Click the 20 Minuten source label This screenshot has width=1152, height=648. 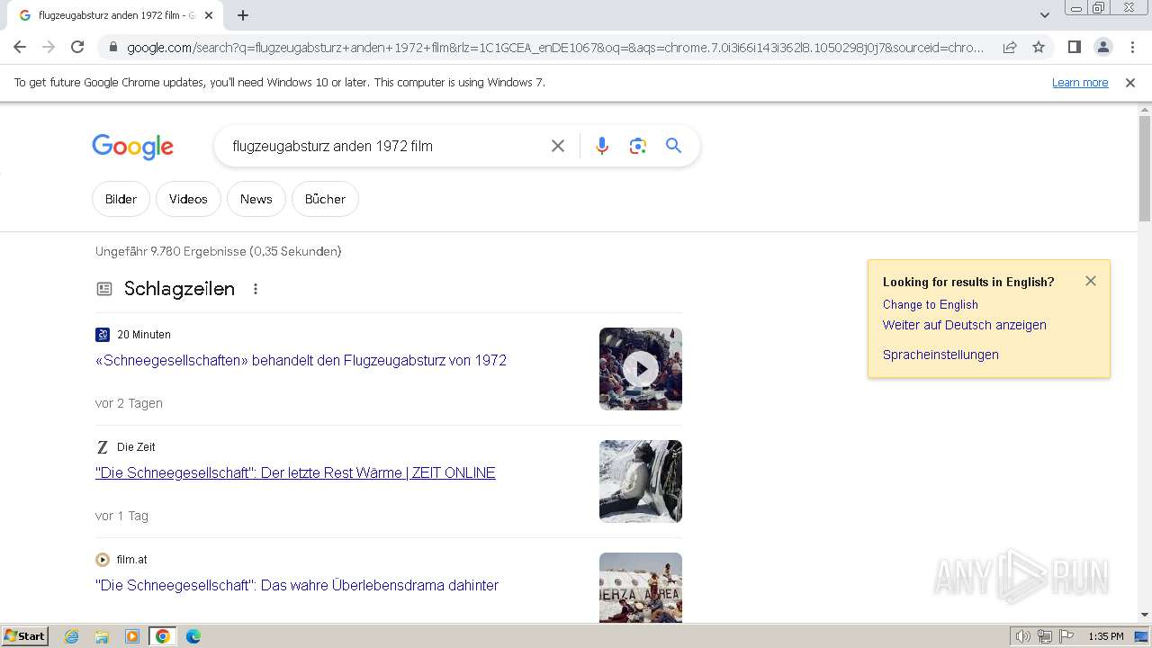144,335
